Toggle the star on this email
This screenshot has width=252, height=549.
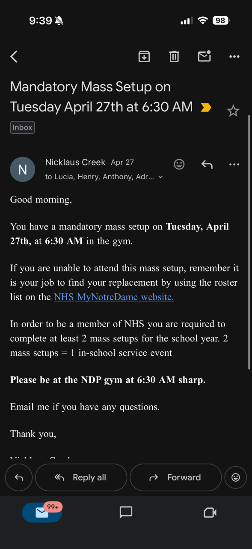pos(233,111)
